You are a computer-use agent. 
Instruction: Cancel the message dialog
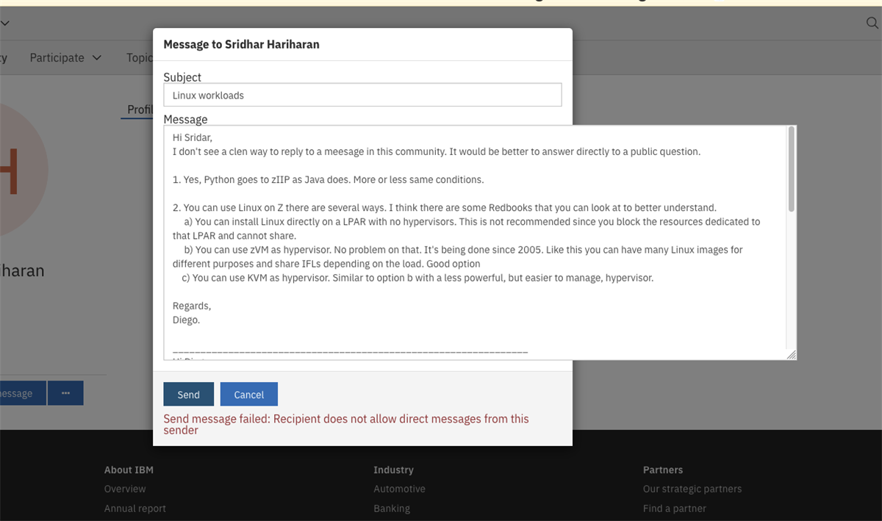click(248, 395)
